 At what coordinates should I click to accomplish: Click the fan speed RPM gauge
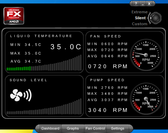[x=146, y=55]
